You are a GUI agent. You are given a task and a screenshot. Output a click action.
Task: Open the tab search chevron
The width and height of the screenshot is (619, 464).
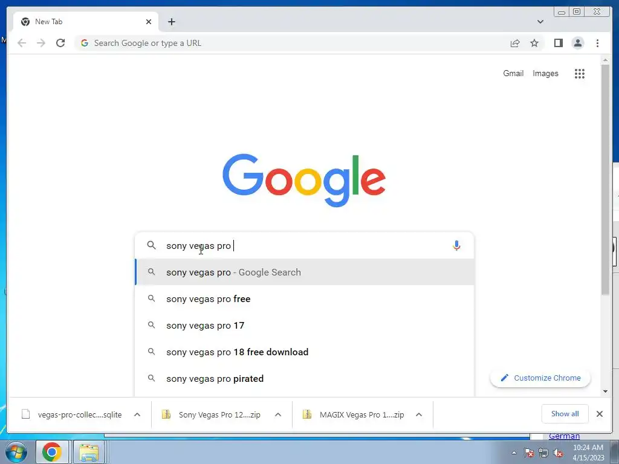pos(540,22)
